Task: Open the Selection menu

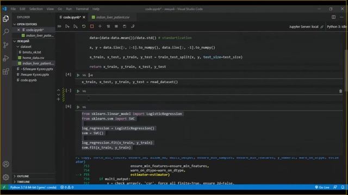Action: [x=36, y=9]
